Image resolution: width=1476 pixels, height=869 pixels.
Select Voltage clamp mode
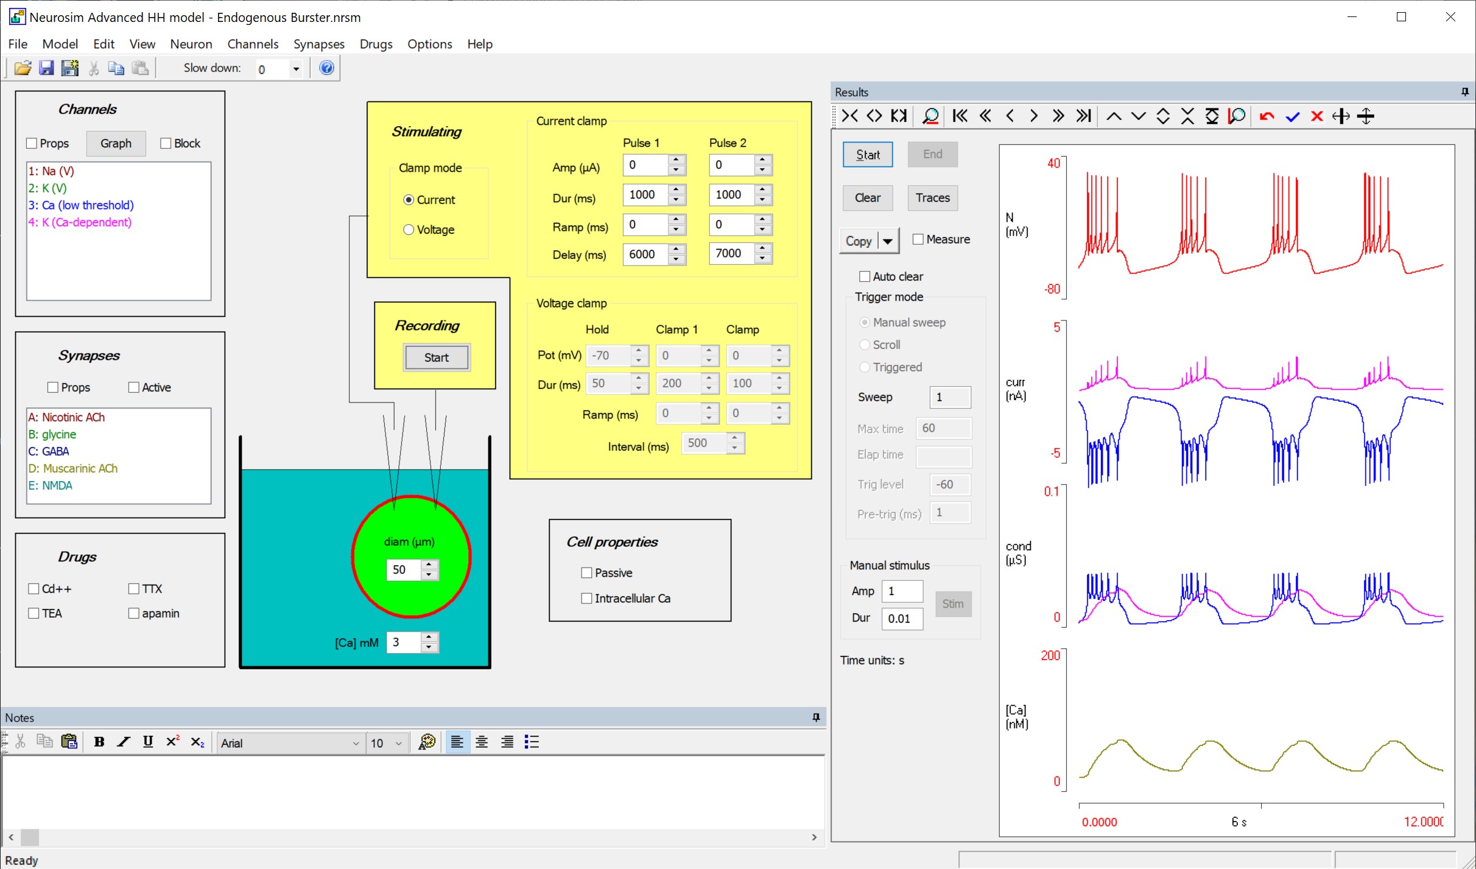tap(409, 230)
